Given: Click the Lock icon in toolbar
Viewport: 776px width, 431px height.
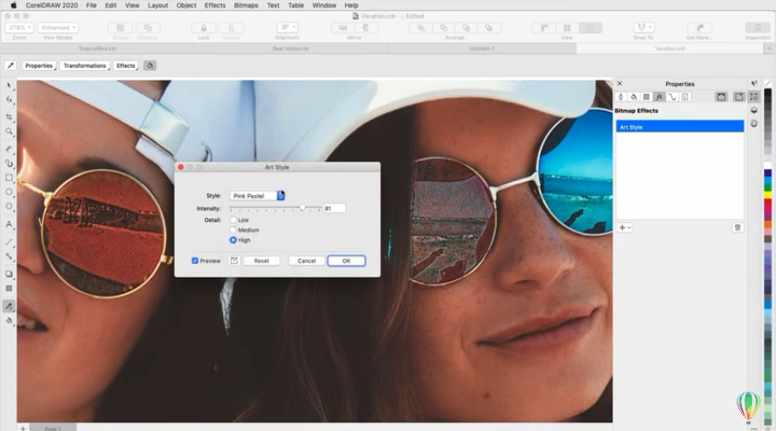Looking at the screenshot, I should 204,28.
